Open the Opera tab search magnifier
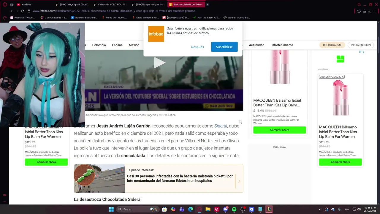380x214 pixels. [359, 4]
